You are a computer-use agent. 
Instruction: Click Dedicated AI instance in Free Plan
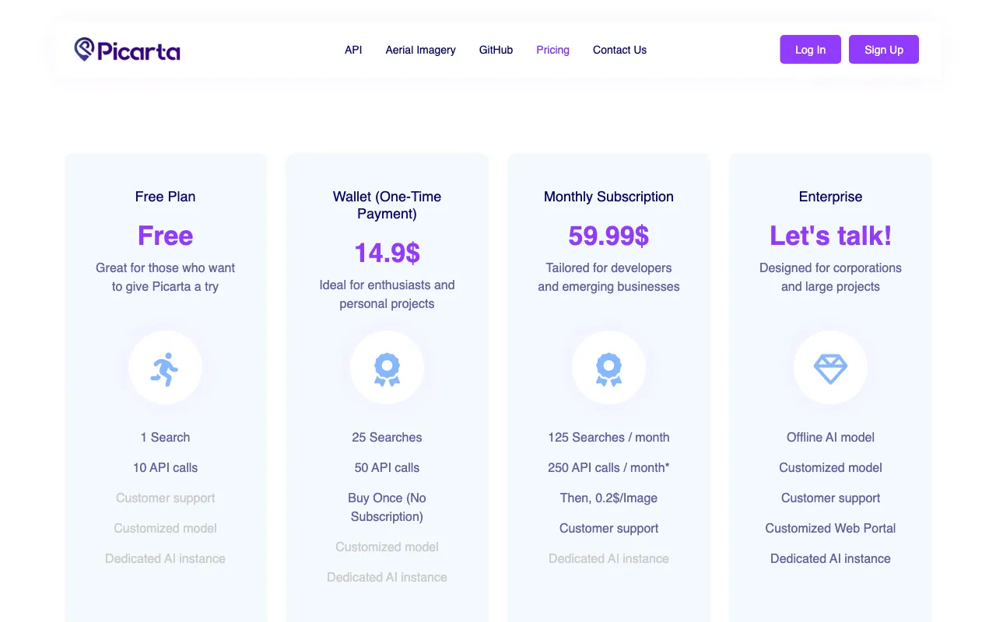[x=165, y=558]
